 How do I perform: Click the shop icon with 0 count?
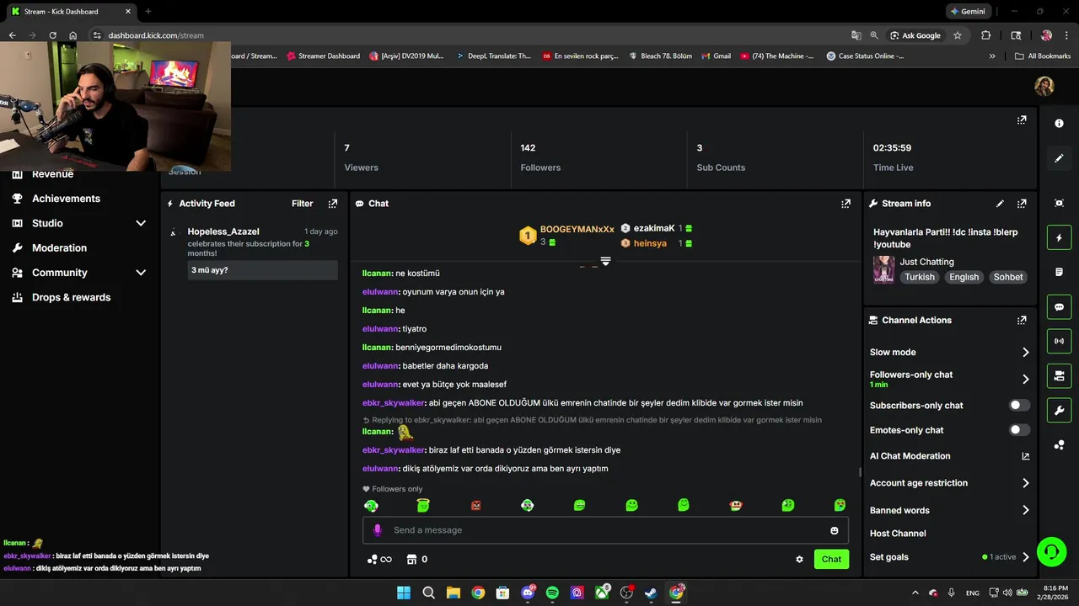[416, 560]
